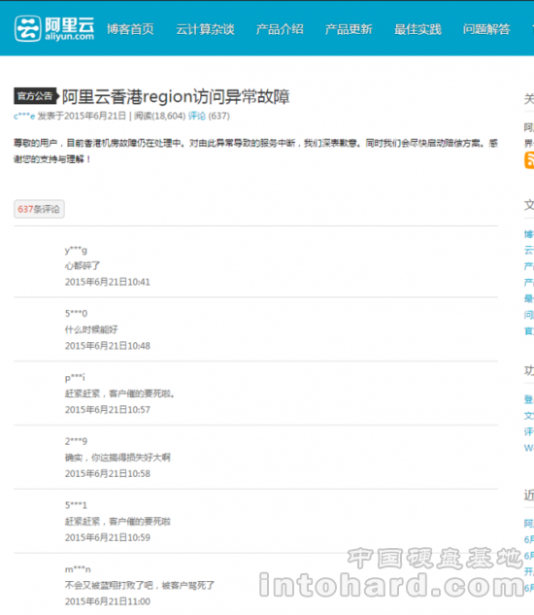Select comment 确实，你这搞得损失好大啊
The height and width of the screenshot is (615, 534).
(x=117, y=458)
